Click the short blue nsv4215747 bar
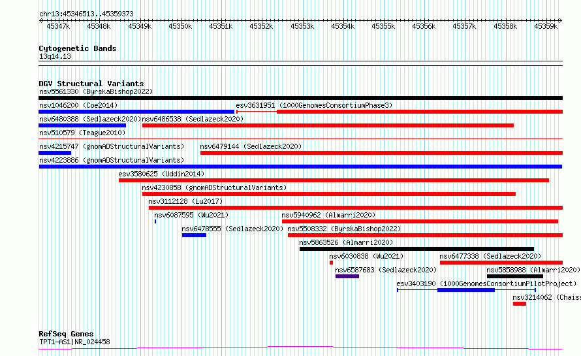The height and width of the screenshot is (356, 581). coord(55,153)
